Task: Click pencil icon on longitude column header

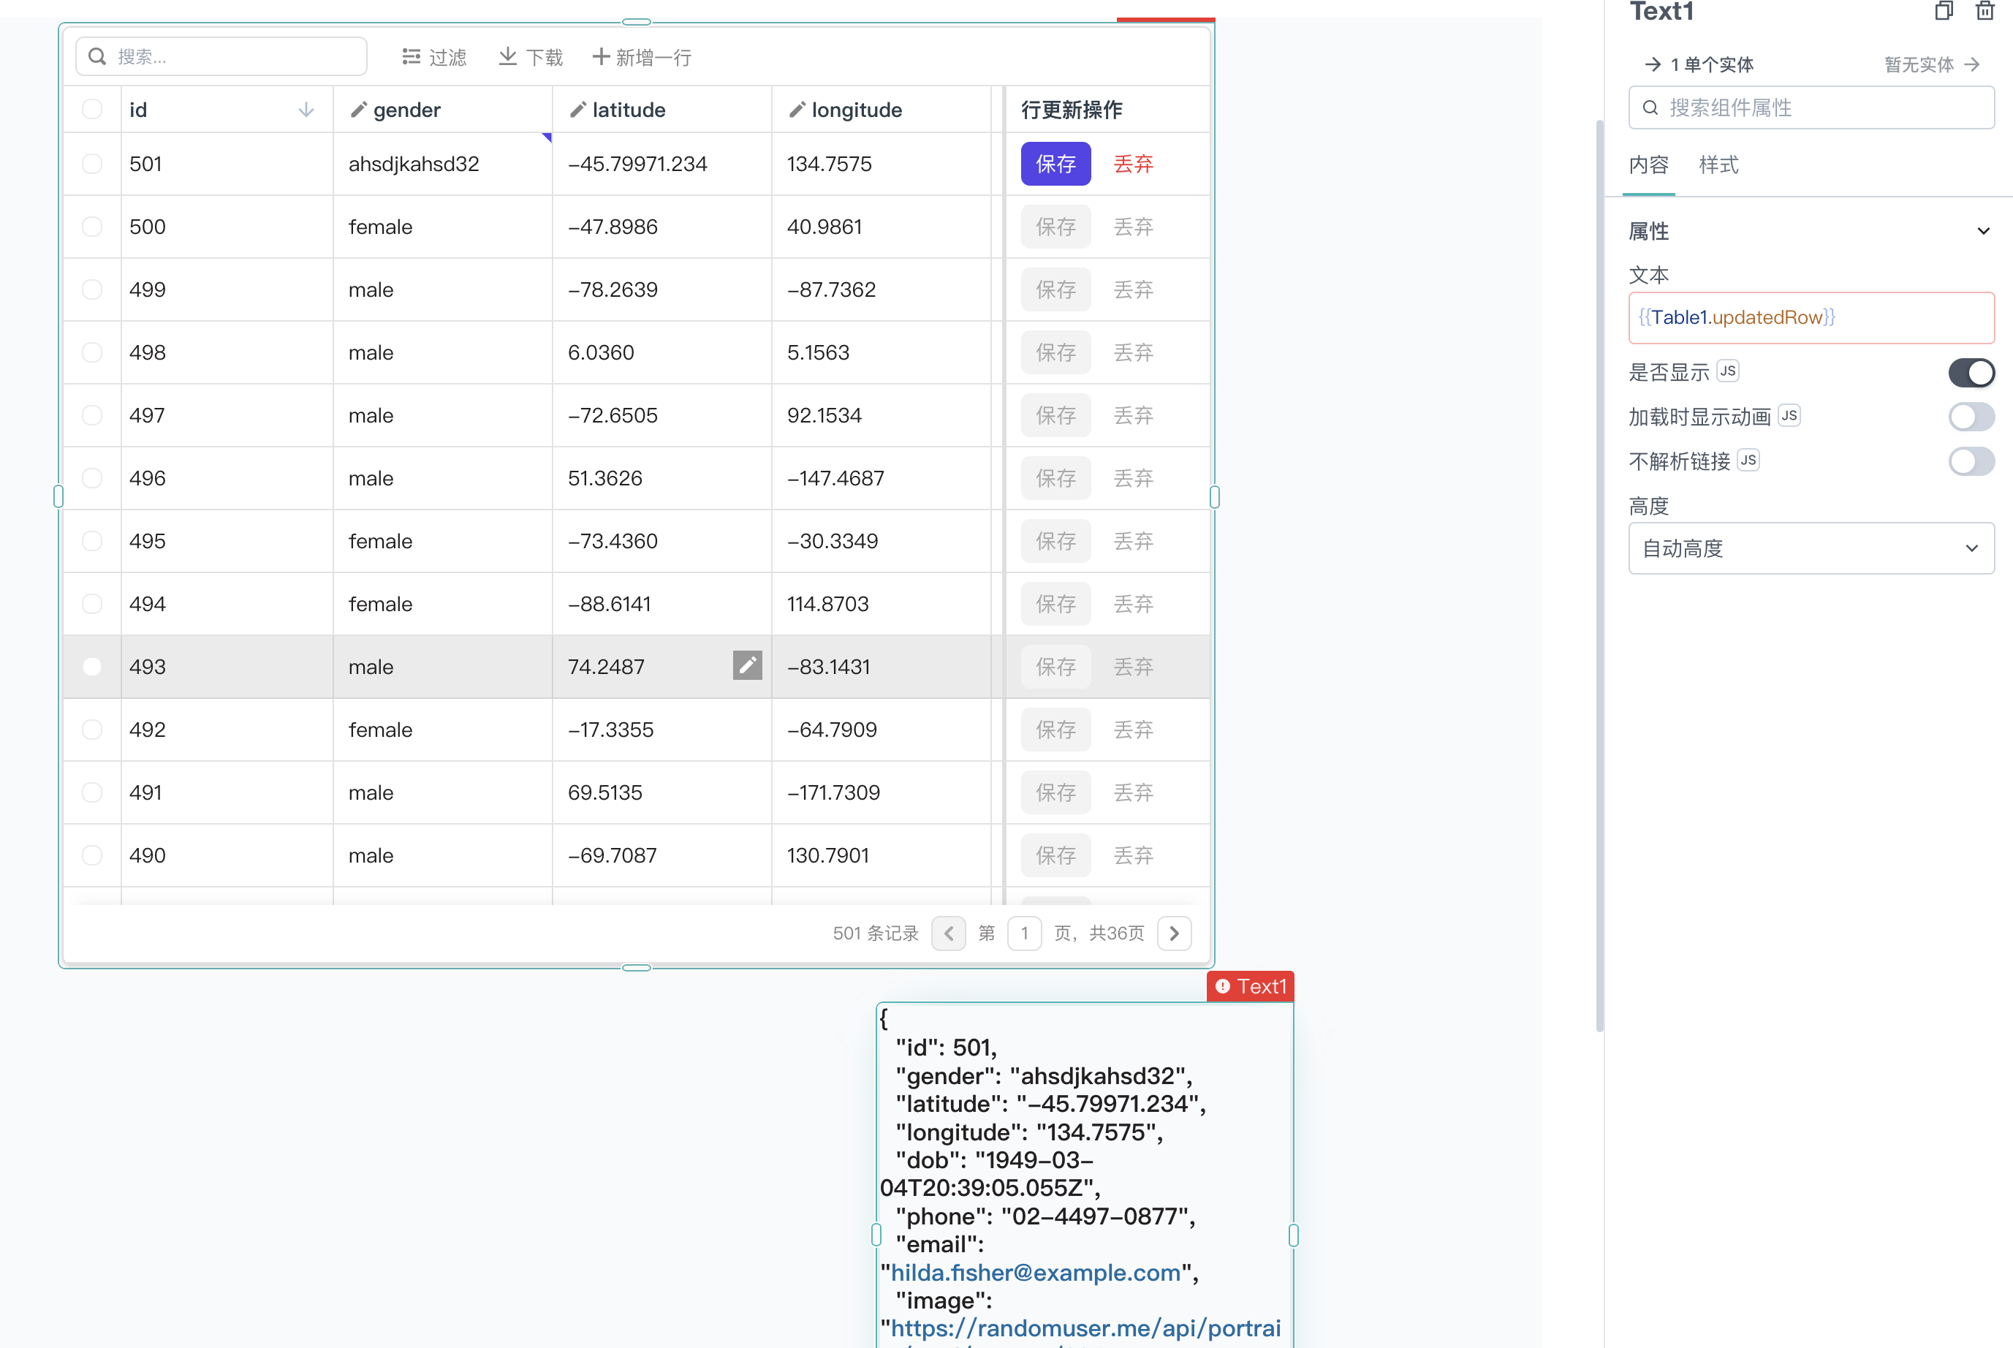Action: click(797, 110)
